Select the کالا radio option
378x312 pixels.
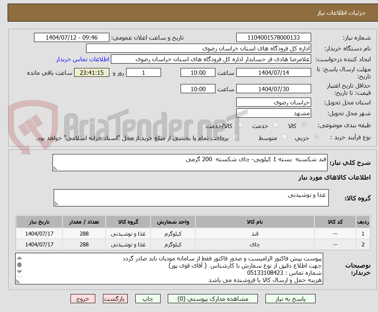(304, 124)
